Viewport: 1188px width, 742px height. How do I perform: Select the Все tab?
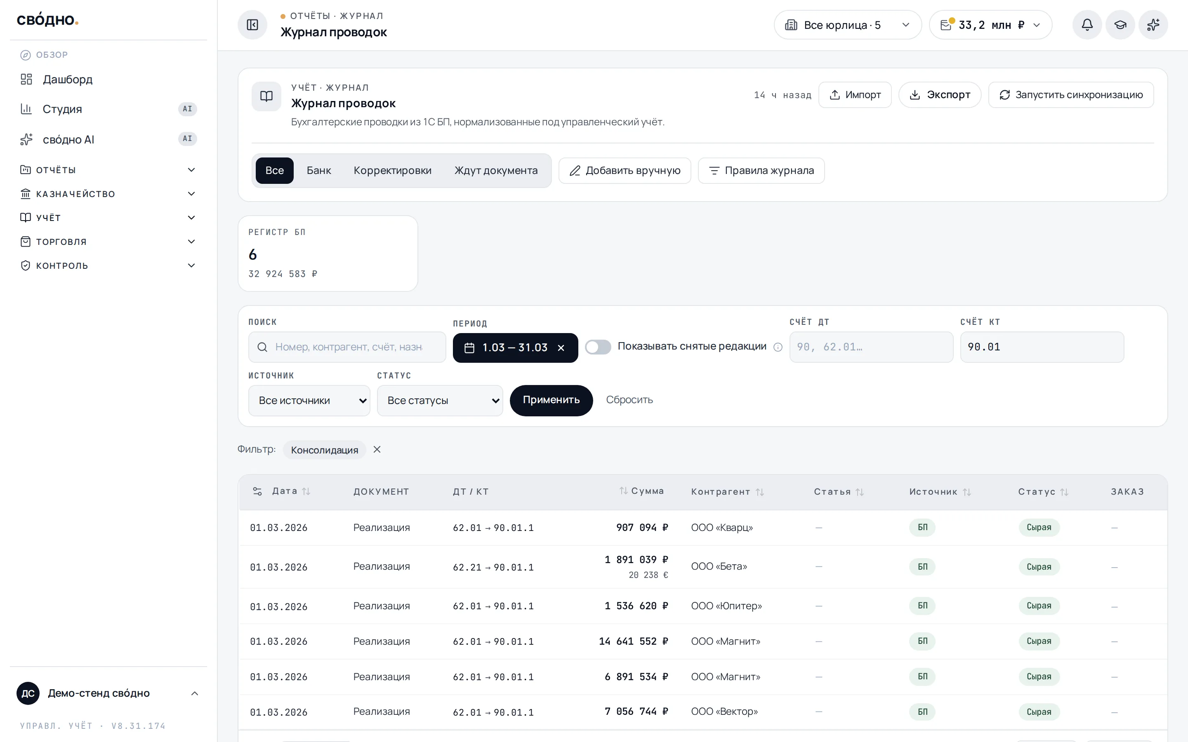click(x=274, y=170)
